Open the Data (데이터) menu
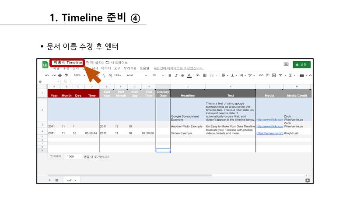 (106, 68)
